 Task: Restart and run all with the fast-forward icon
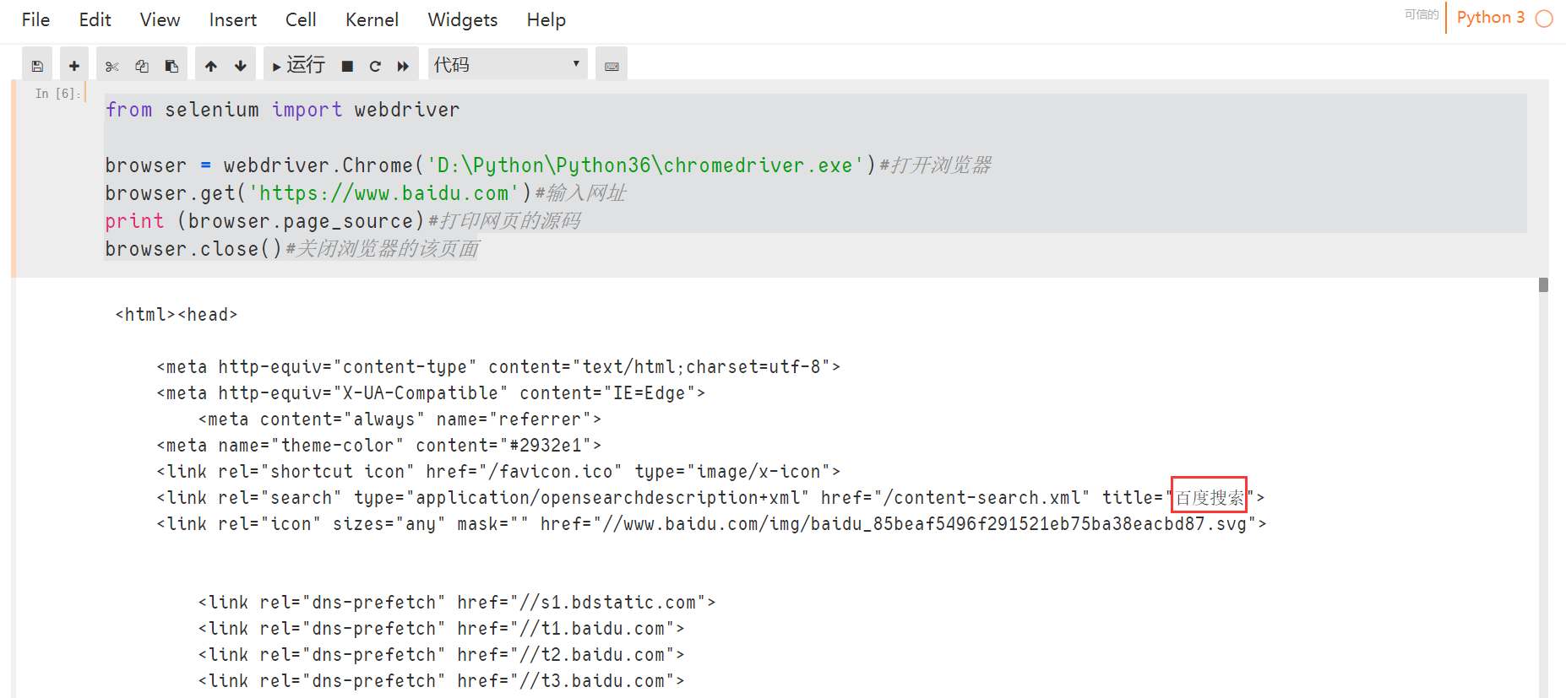pyautogui.click(x=403, y=65)
